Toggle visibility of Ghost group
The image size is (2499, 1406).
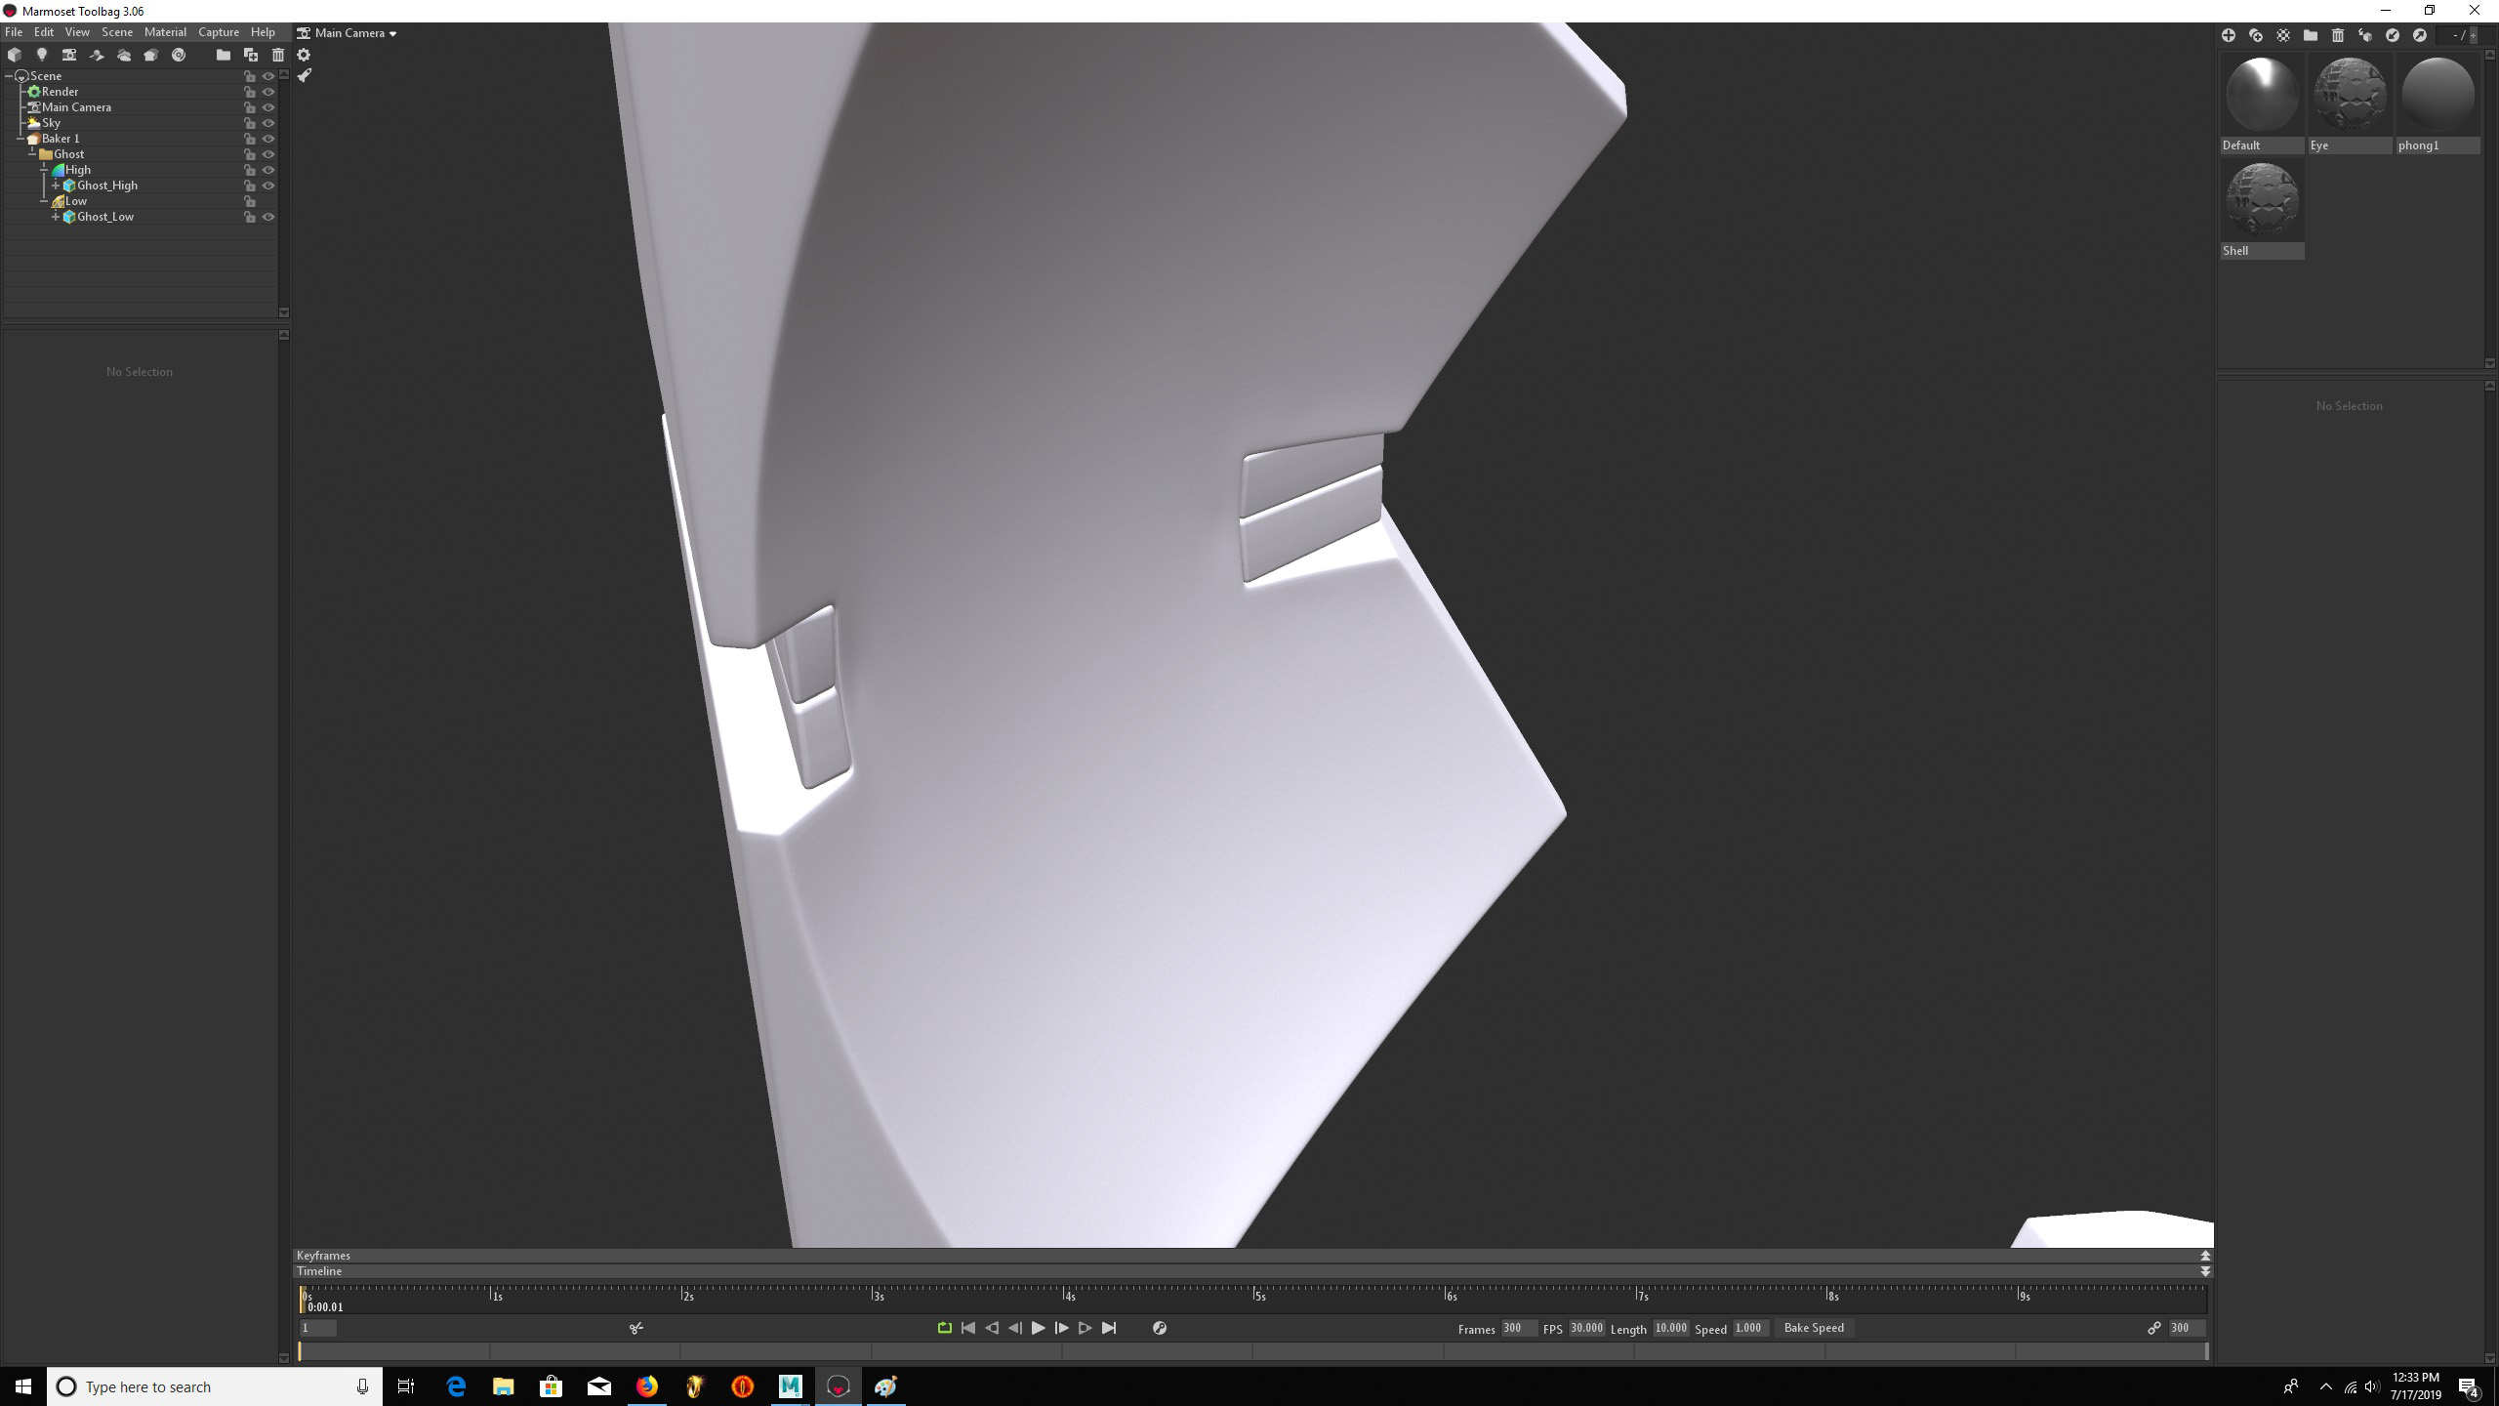pyautogui.click(x=267, y=154)
